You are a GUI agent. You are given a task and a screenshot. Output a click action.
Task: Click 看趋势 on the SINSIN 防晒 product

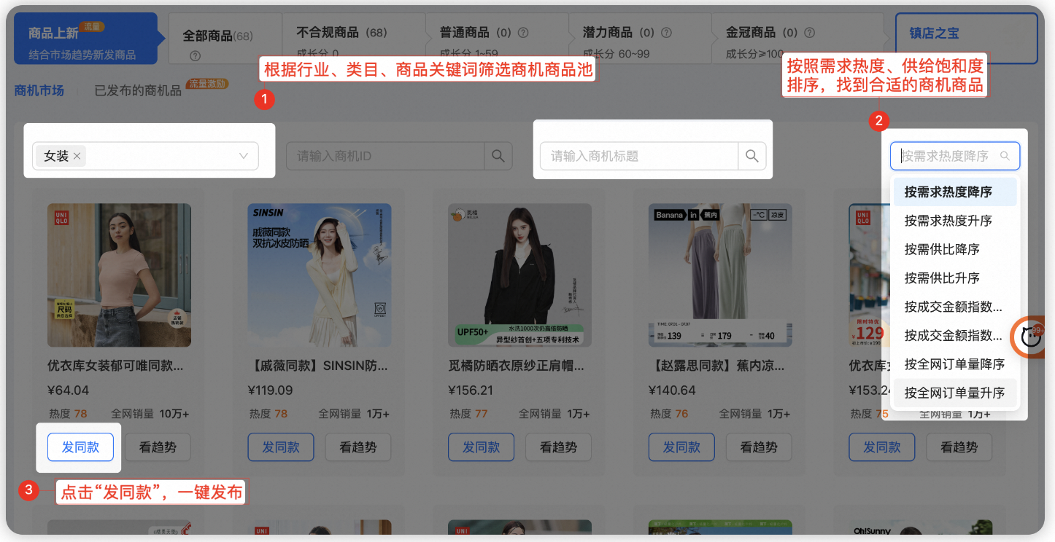click(358, 447)
